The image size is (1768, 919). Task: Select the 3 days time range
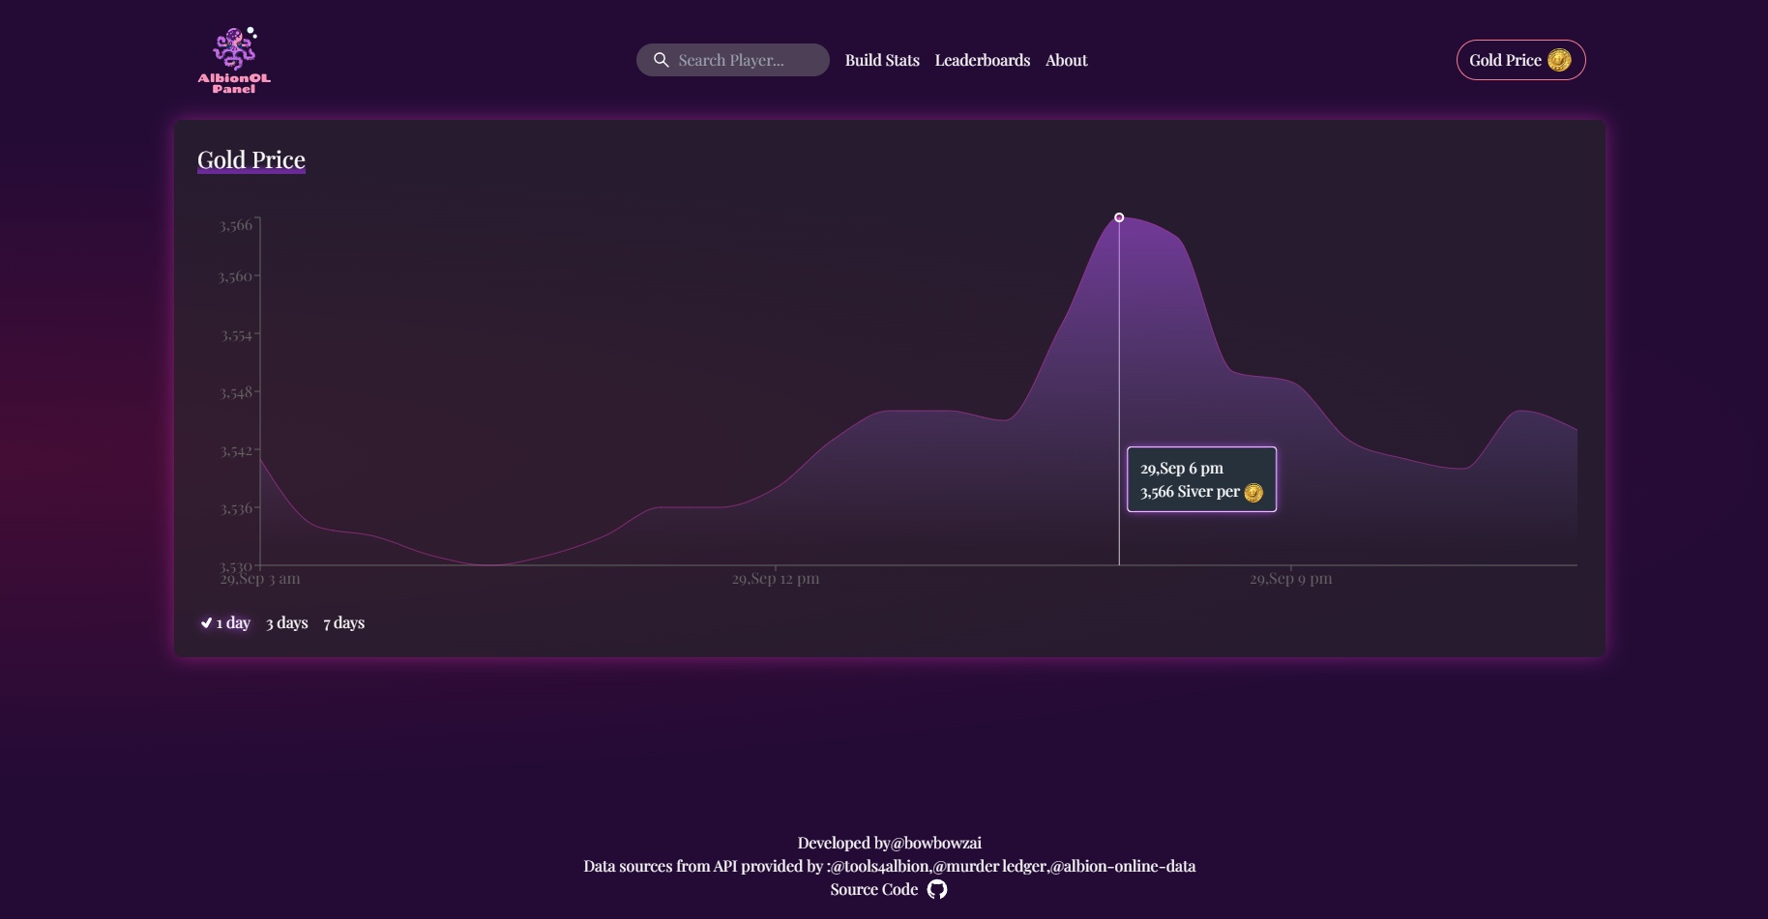(x=286, y=622)
